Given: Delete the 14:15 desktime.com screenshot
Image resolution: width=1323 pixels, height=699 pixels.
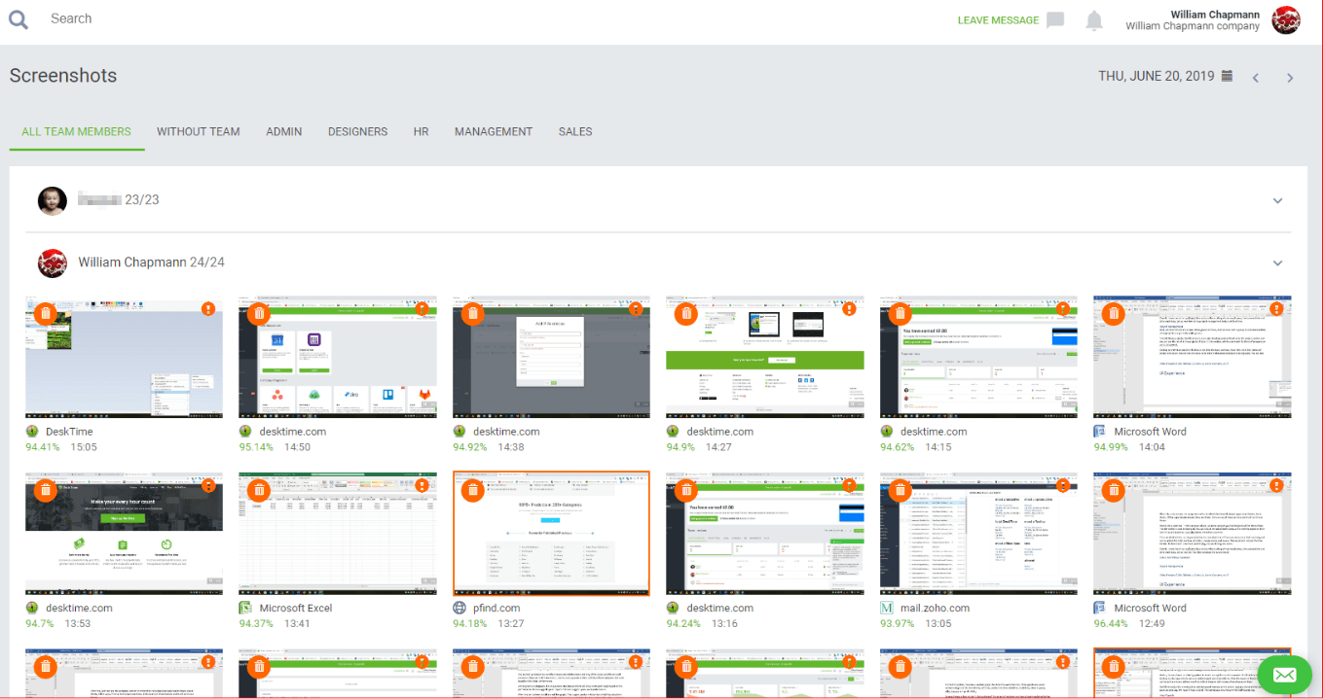Looking at the screenshot, I should pos(900,313).
